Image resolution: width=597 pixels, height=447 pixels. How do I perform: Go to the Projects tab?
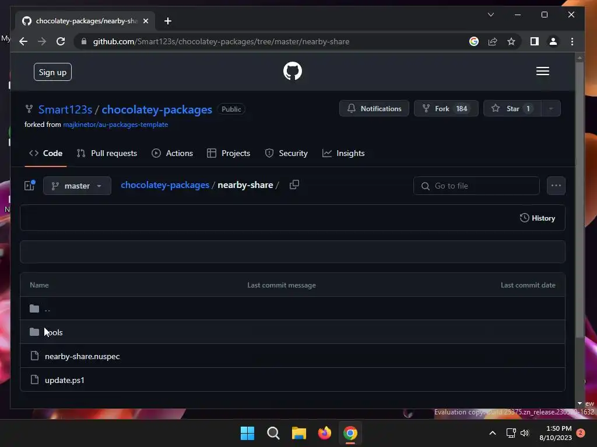point(229,153)
